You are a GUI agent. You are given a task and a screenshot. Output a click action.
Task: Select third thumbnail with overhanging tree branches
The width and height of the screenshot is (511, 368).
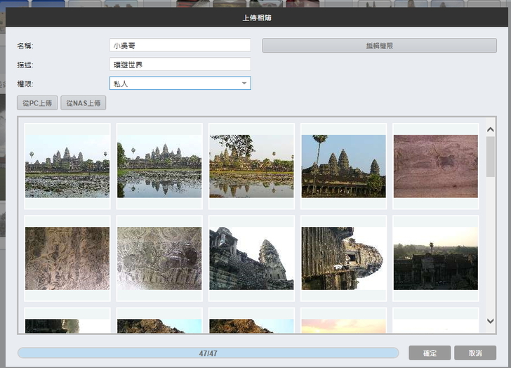pyautogui.click(x=251, y=166)
